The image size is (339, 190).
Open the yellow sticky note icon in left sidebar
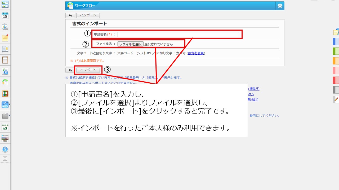coord(5,38)
